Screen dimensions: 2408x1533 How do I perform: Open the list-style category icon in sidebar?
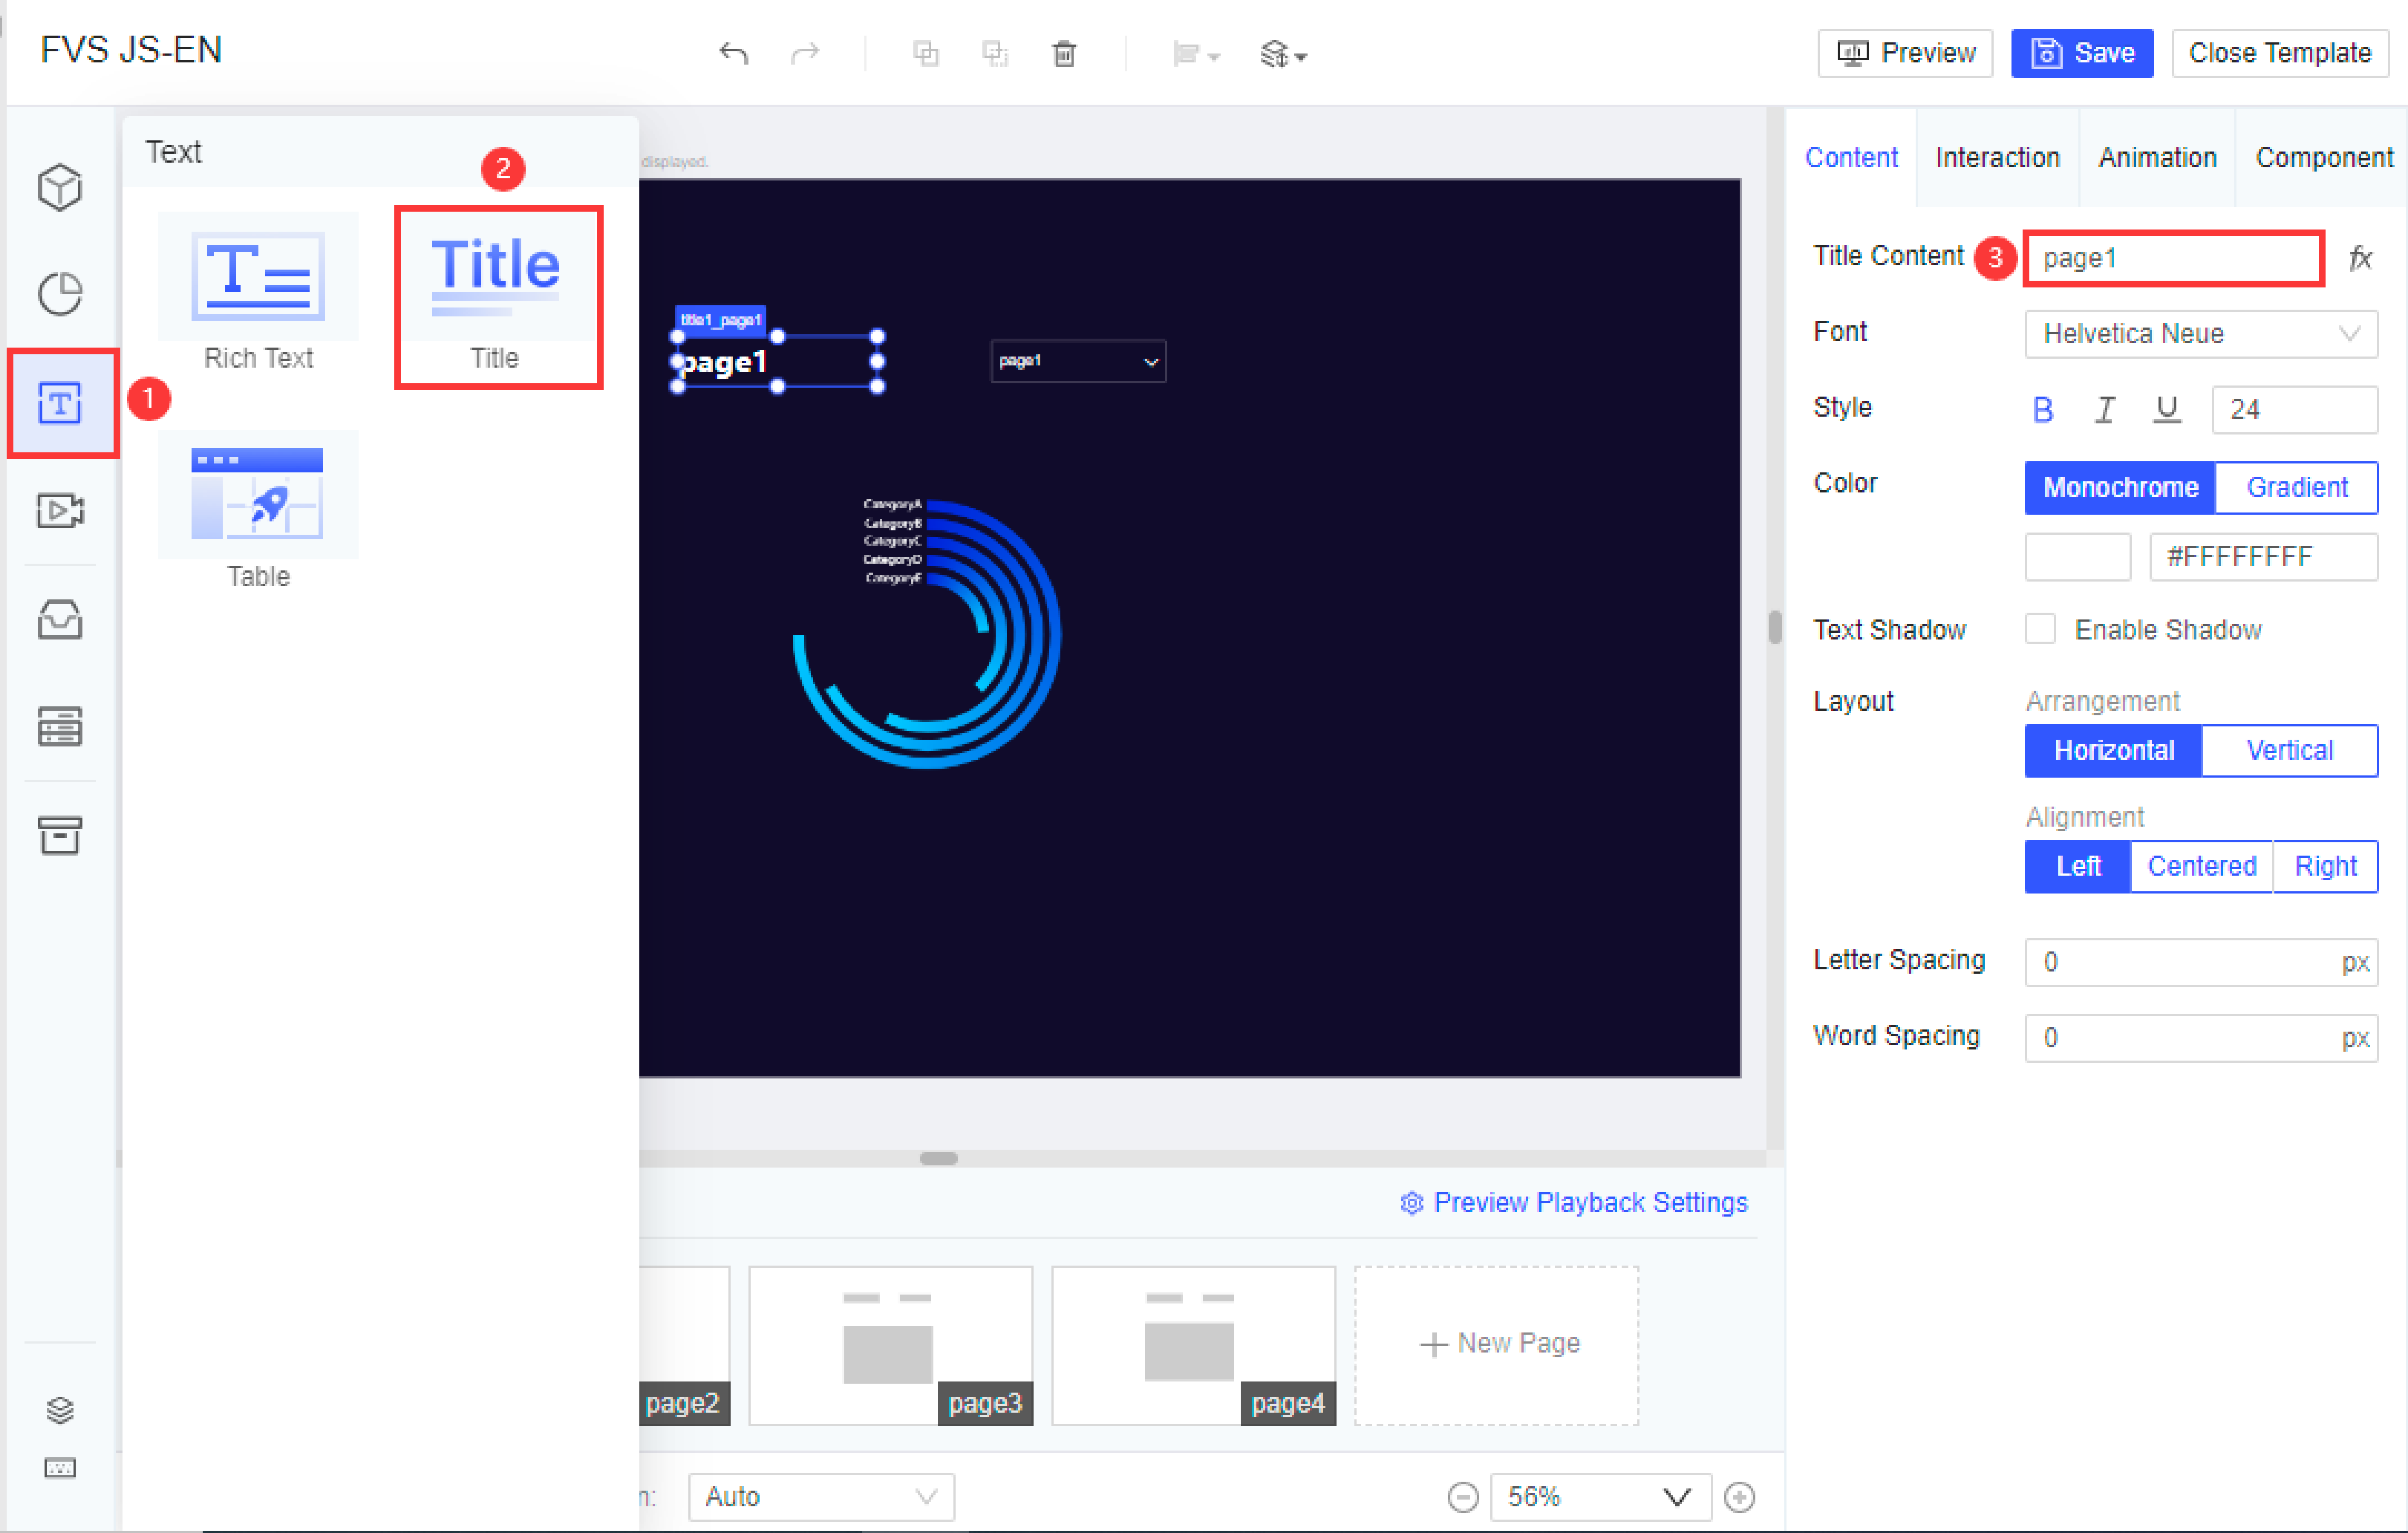point(60,727)
